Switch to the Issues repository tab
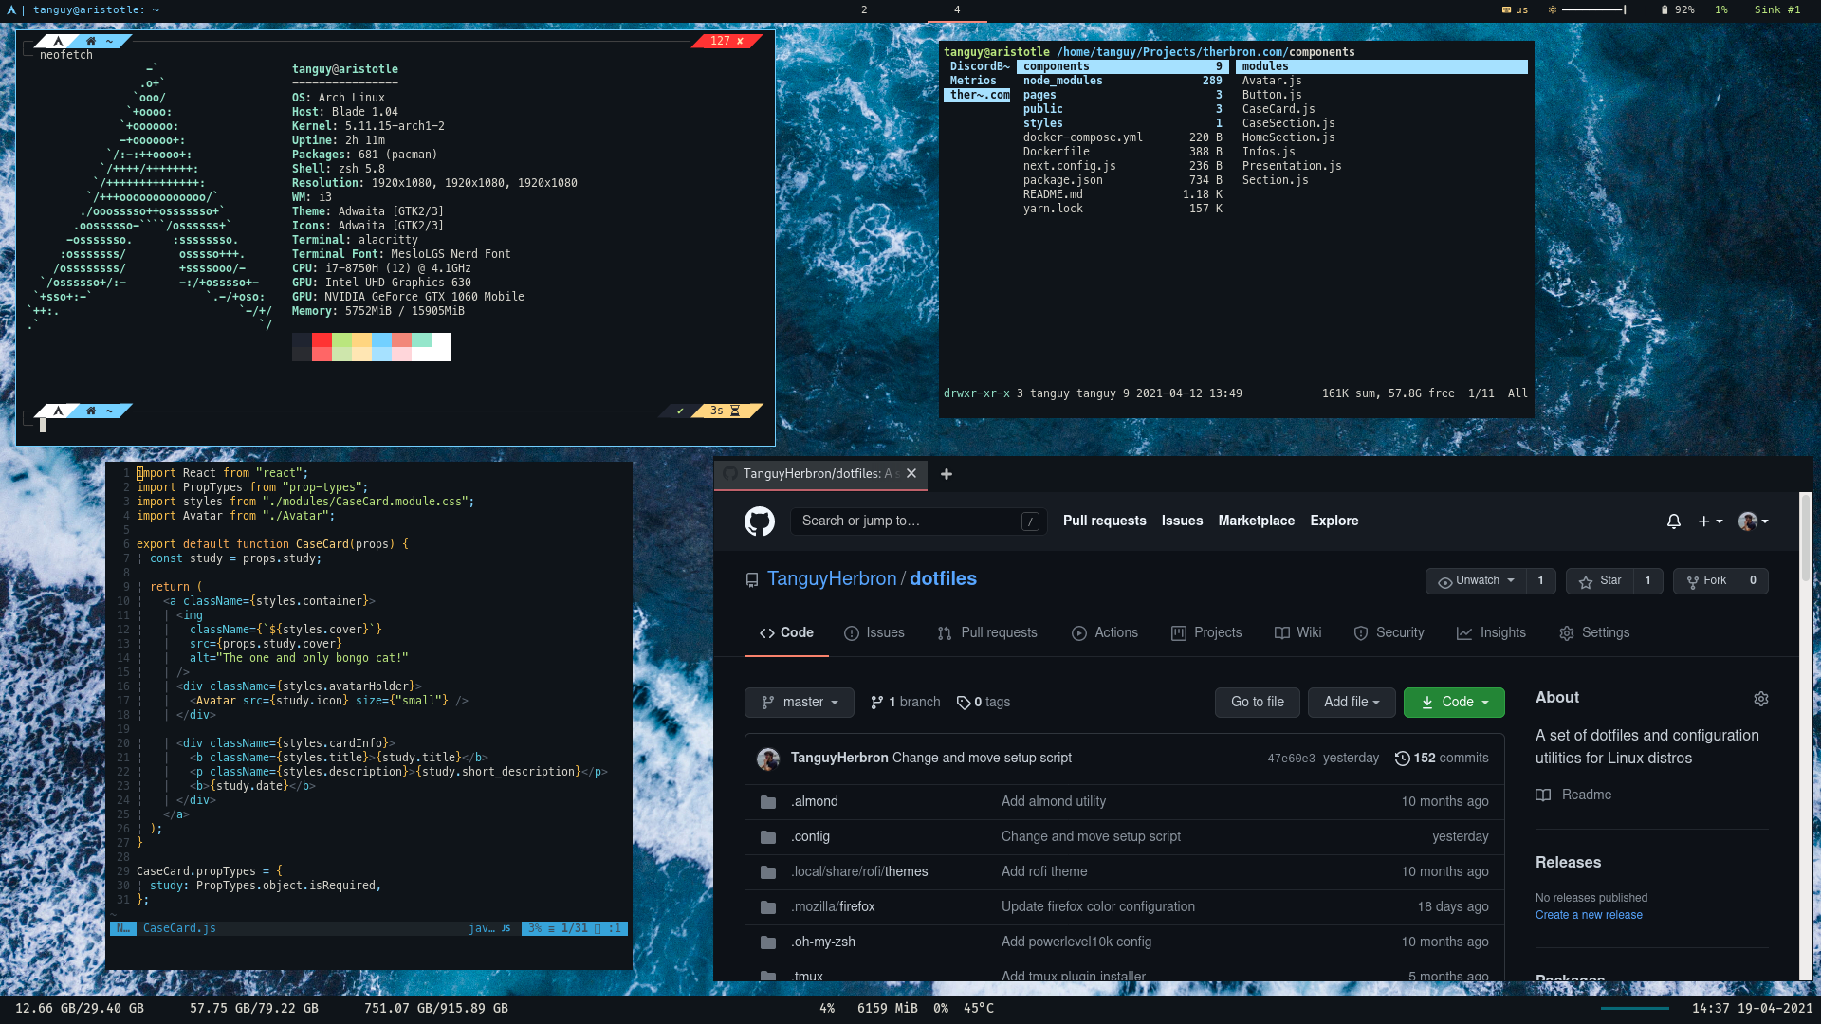This screenshot has height=1024, width=1821. [x=874, y=633]
